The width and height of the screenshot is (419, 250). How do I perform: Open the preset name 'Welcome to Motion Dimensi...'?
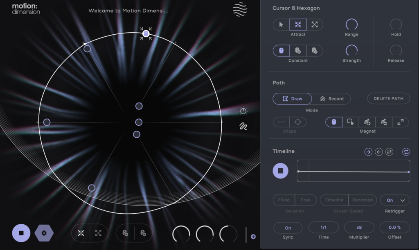tap(128, 11)
